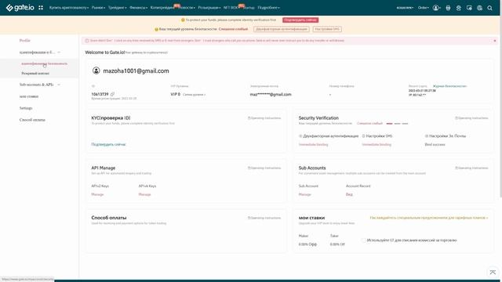
Task: Open the special tariff plans offer link
Action: click(x=429, y=218)
